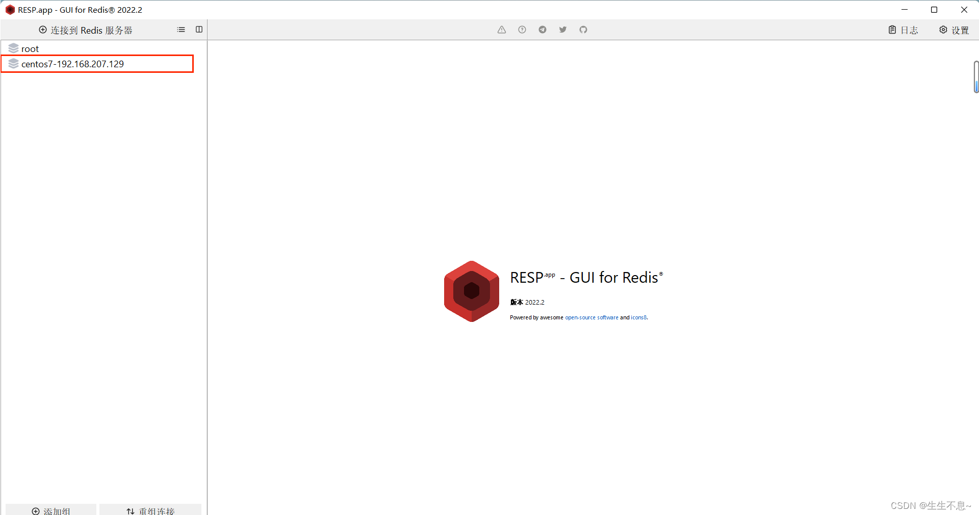Image resolution: width=979 pixels, height=515 pixels.
Task: Open the Twitter bird icon
Action: coord(563,30)
